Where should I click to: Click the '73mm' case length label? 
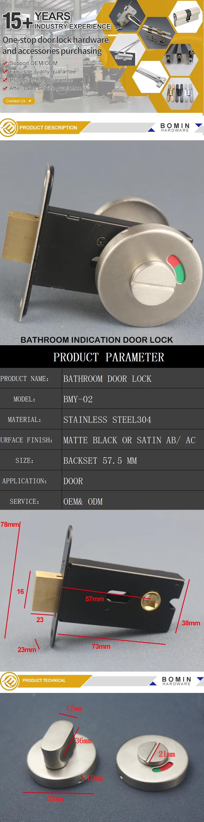pyautogui.click(x=101, y=646)
